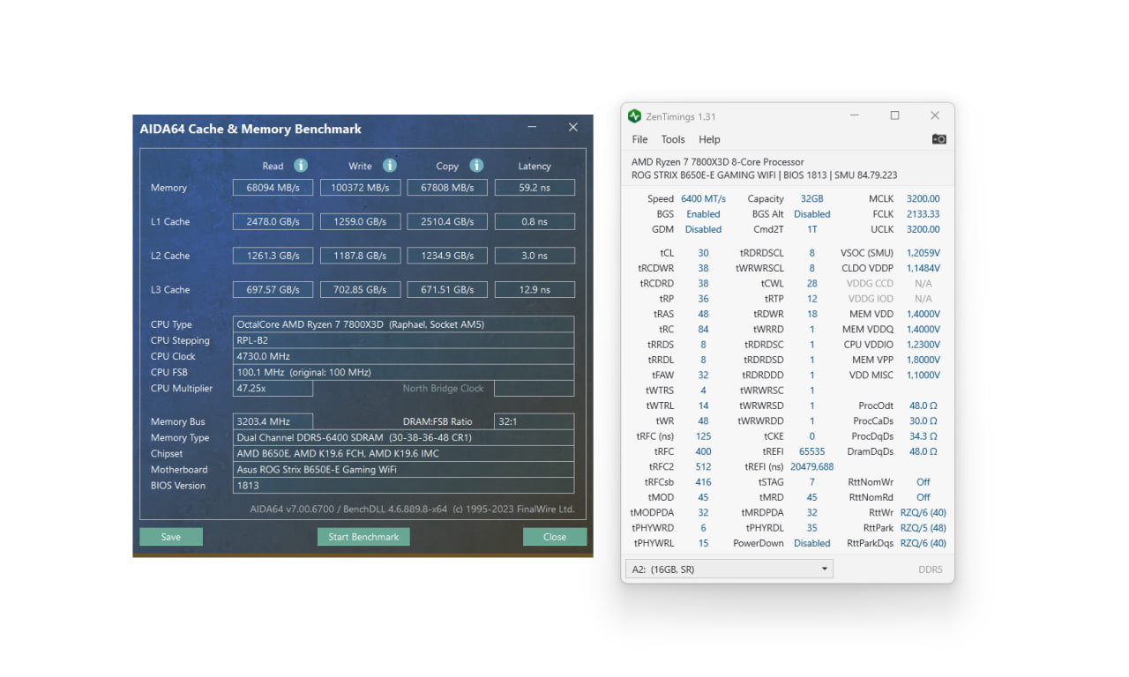1129x677 pixels.
Task: Click the Capacity value 32GB
Action: pyautogui.click(x=811, y=199)
